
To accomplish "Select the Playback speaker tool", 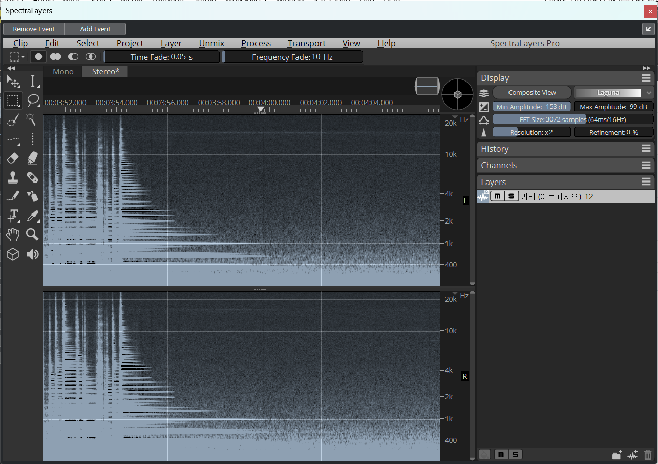I will click(x=33, y=254).
